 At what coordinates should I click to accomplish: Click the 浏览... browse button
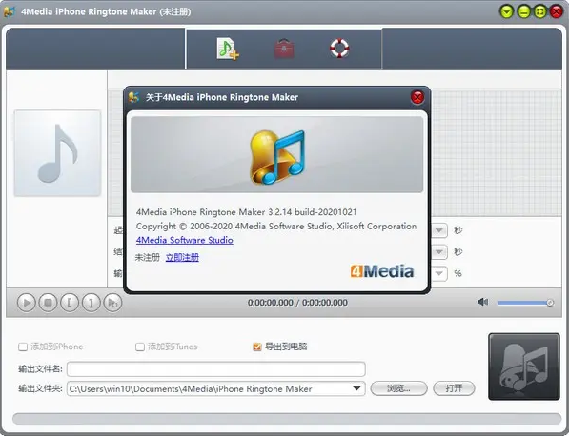398,388
